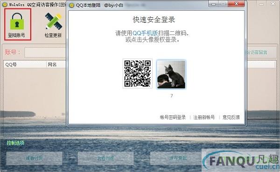The width and height of the screenshot is (280, 172).
Task: Click the 登陆账号 lock icon
Action: point(17,21)
